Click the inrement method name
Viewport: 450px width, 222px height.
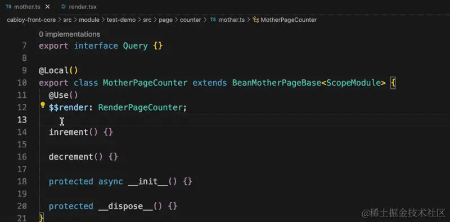click(68, 132)
